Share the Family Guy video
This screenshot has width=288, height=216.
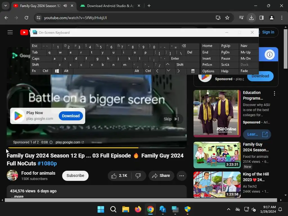pyautogui.click(x=161, y=176)
